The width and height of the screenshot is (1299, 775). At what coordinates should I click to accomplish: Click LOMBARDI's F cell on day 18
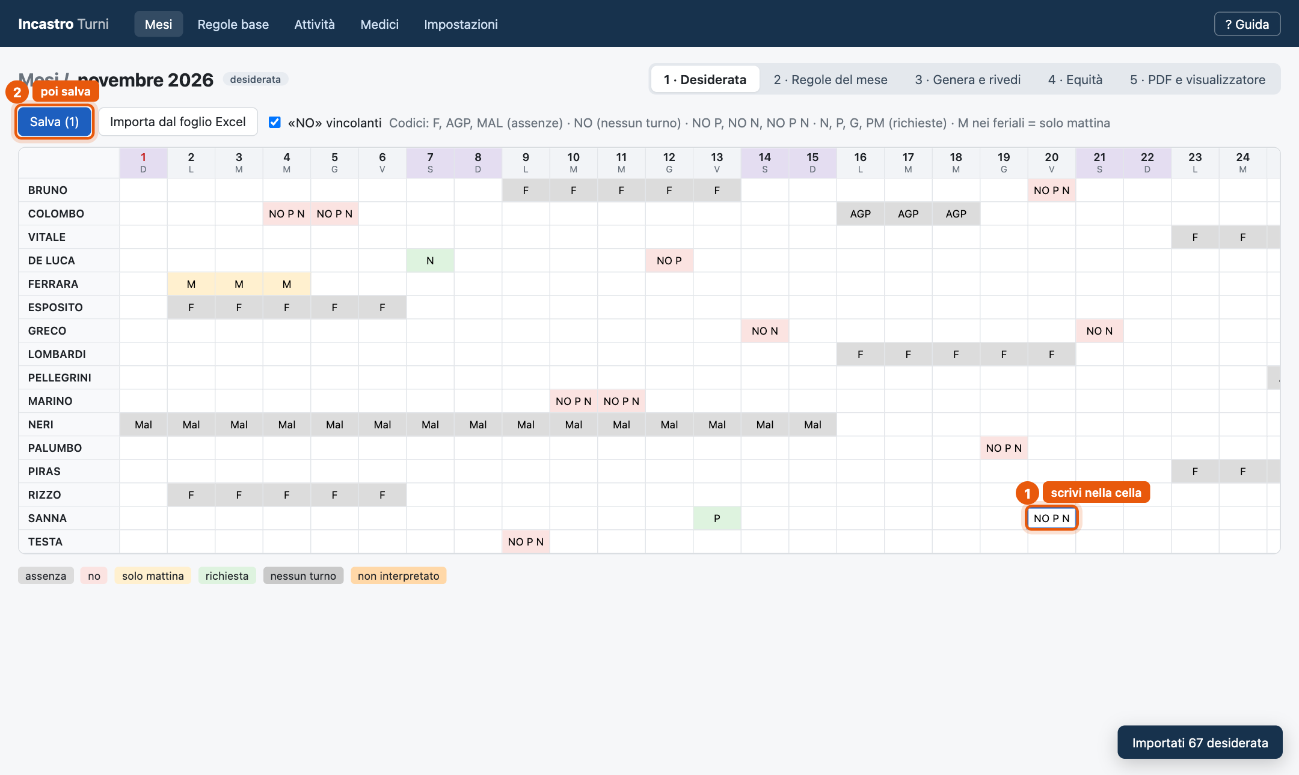click(956, 354)
